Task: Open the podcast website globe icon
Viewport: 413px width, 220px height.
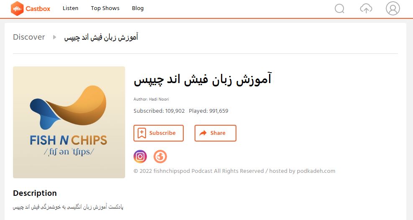Action: point(160,157)
